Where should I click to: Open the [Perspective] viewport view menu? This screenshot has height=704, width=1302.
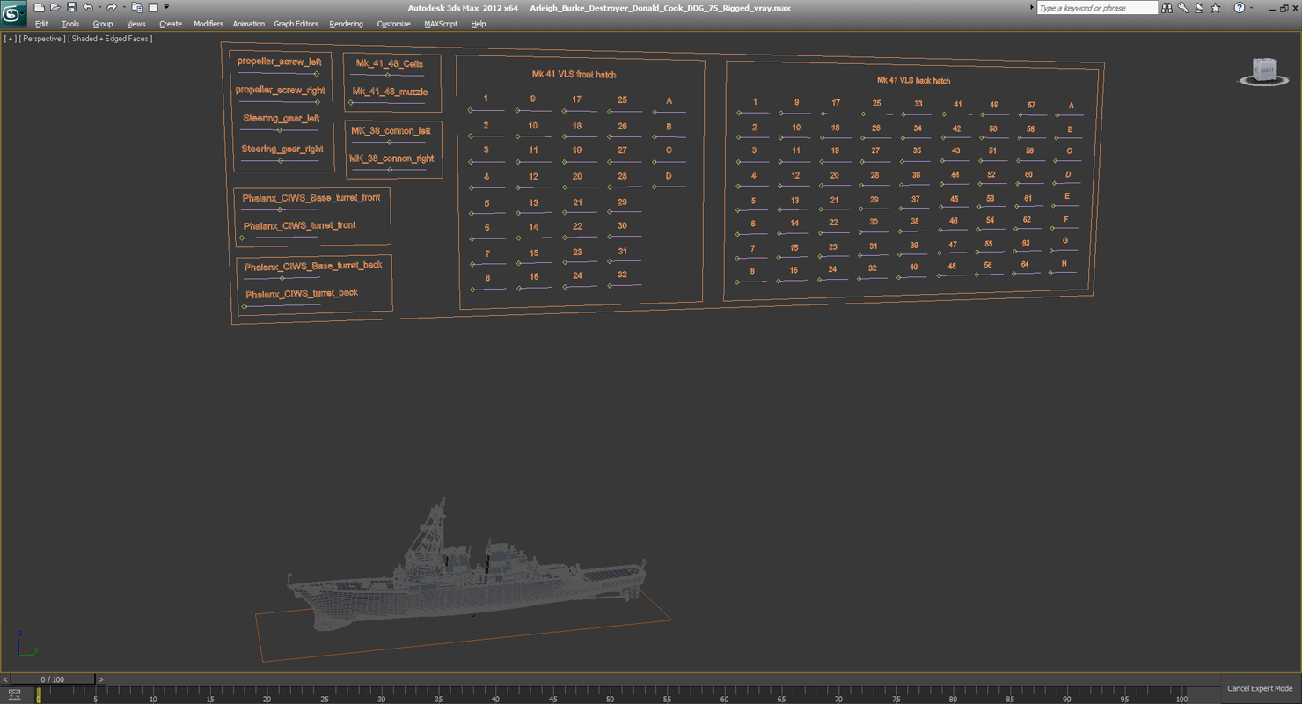(42, 39)
